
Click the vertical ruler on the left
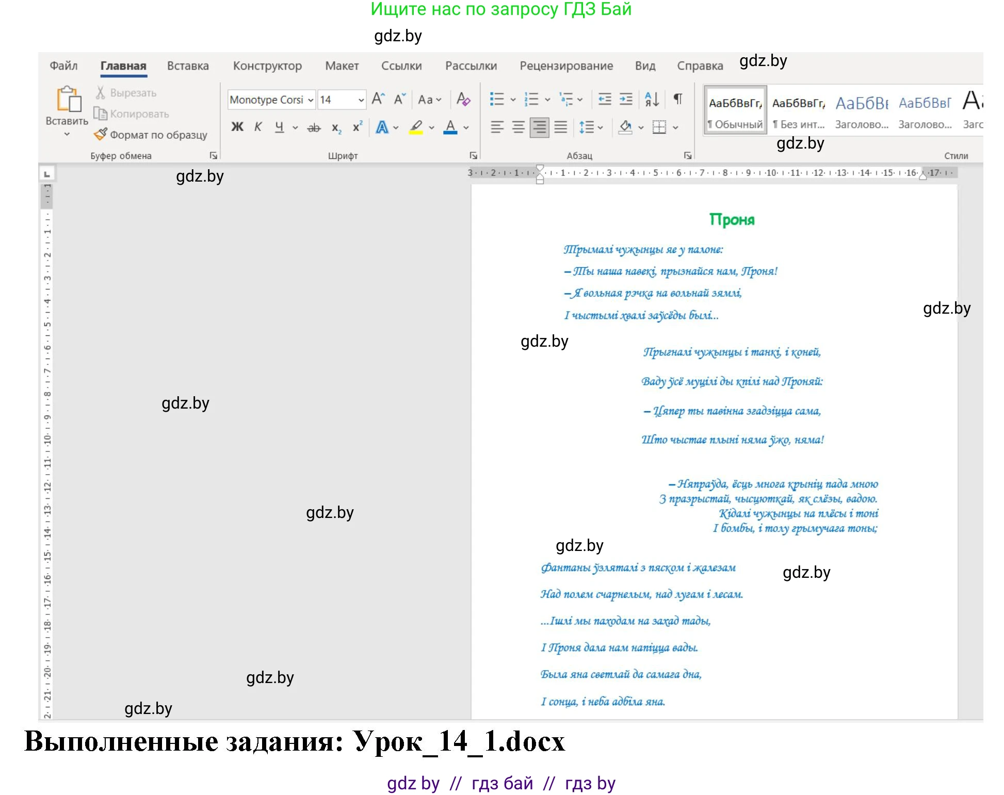tap(47, 450)
